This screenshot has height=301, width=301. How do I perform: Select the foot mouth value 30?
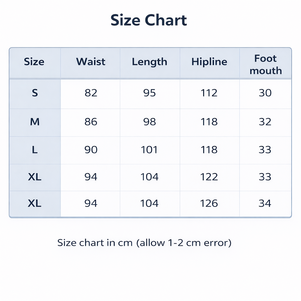point(265,93)
